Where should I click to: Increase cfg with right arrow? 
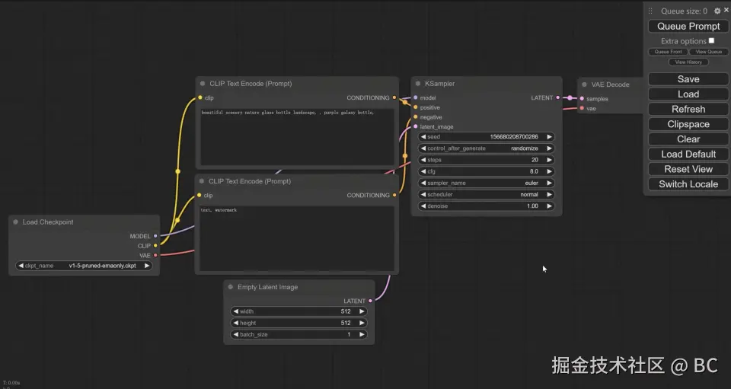click(549, 171)
